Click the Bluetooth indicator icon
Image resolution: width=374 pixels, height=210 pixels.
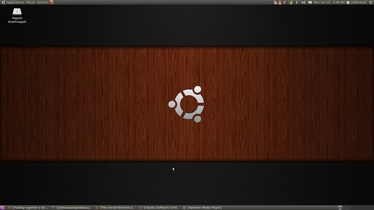[x=297, y=2]
